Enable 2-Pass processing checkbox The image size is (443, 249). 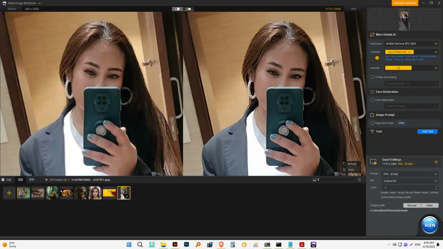[x=372, y=77]
